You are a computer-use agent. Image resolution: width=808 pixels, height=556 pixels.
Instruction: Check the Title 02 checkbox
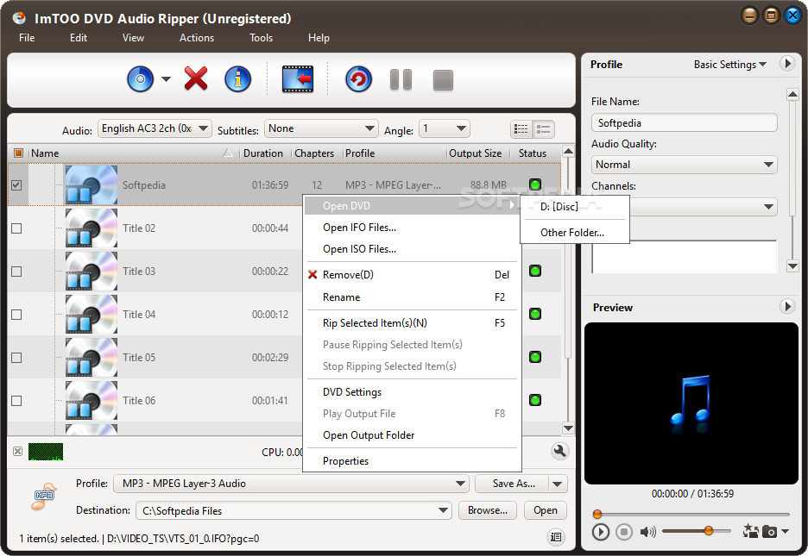[x=16, y=228]
